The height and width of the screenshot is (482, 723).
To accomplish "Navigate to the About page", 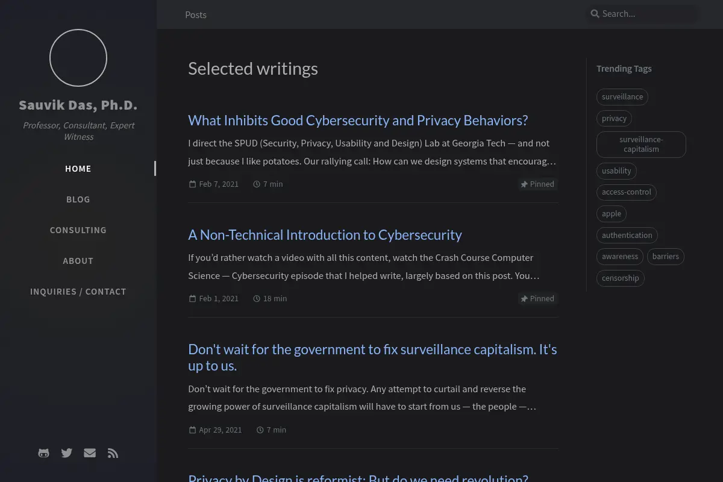I will click(x=78, y=261).
